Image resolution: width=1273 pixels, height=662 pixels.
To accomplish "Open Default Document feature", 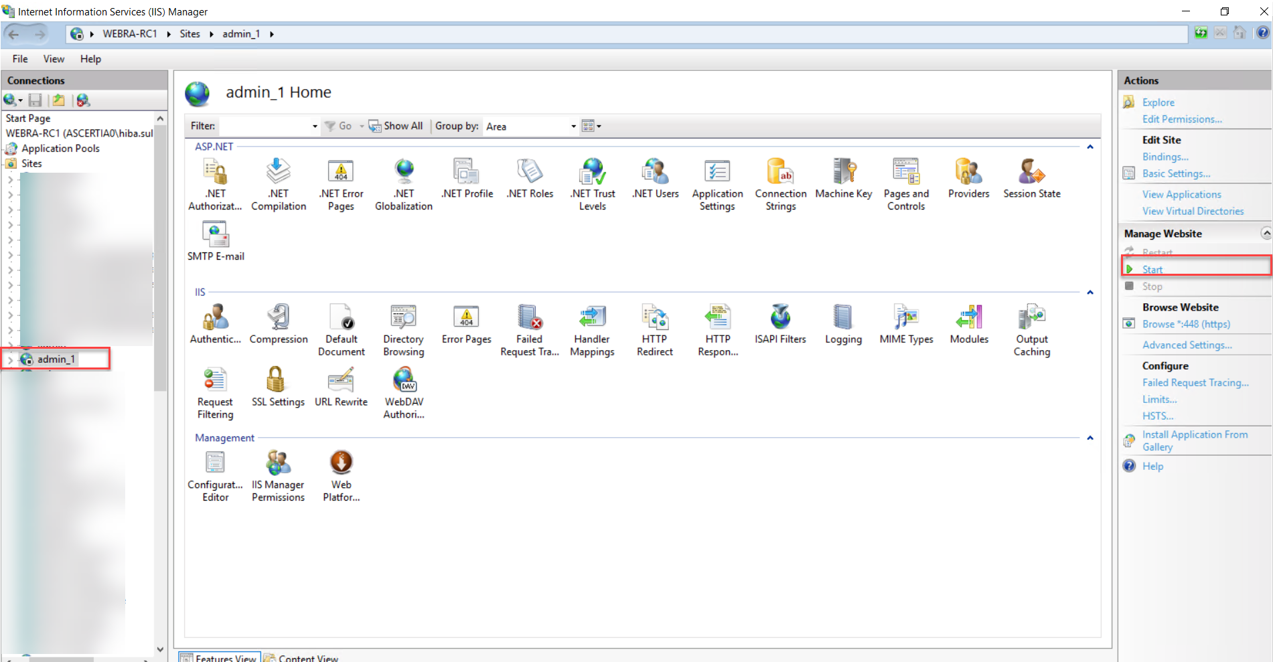I will coord(341,331).
